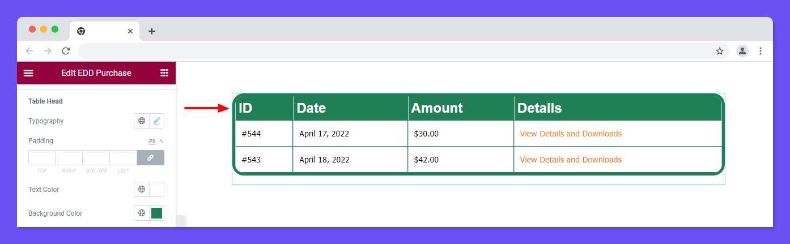The width and height of the screenshot is (790, 244).
Task: Open the Text Color swatch picker
Action: [157, 189]
